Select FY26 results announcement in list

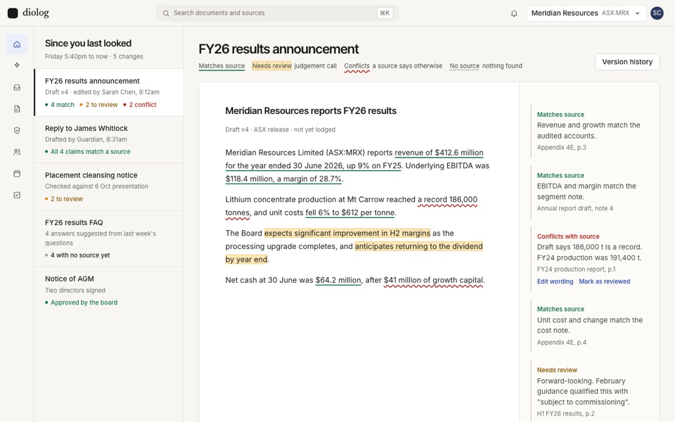pos(109,93)
